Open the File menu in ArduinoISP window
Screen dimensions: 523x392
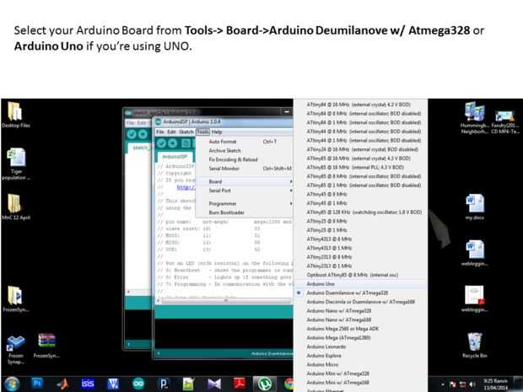click(160, 132)
